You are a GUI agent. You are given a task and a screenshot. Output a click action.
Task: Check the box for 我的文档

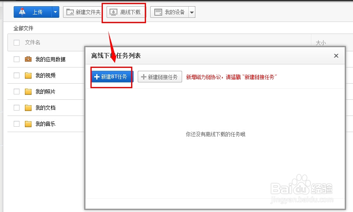(17, 108)
